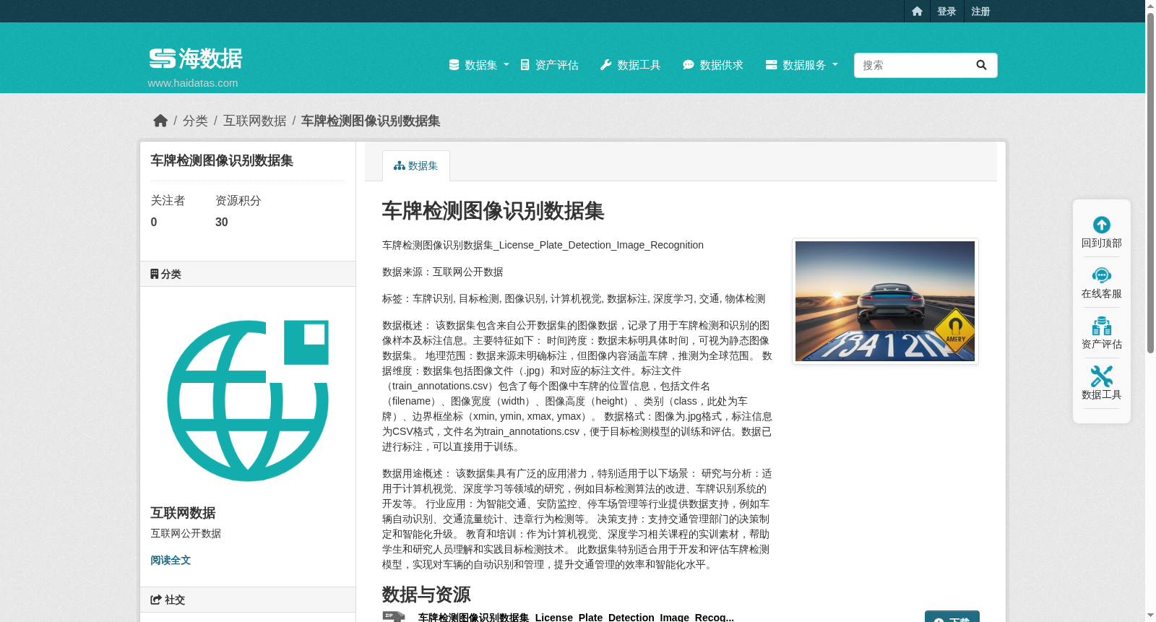Click the 关注者 followers count label
1156x622 pixels.
(x=168, y=201)
